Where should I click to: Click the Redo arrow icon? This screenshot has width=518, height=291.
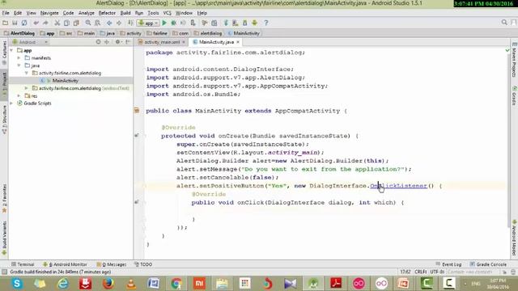(x=45, y=23)
